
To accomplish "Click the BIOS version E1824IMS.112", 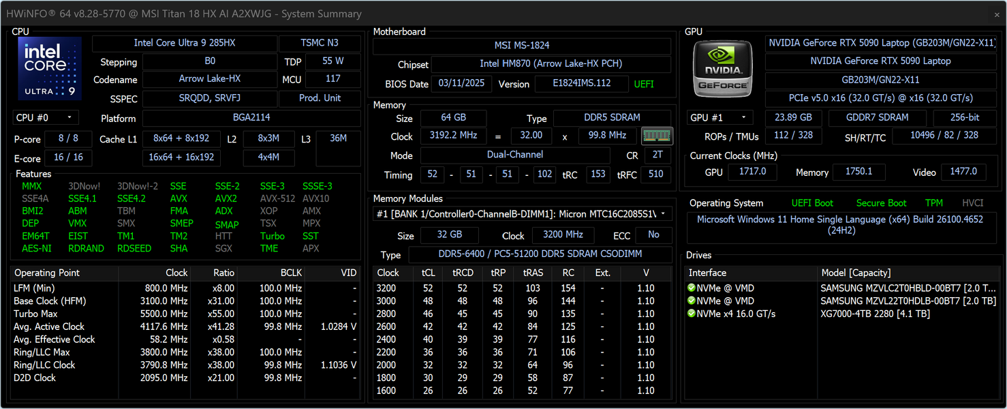I will [x=582, y=84].
